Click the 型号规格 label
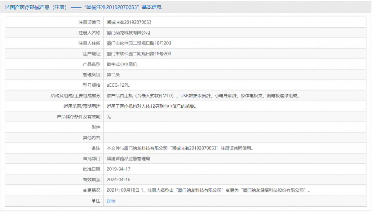372x212 pixels. point(91,85)
